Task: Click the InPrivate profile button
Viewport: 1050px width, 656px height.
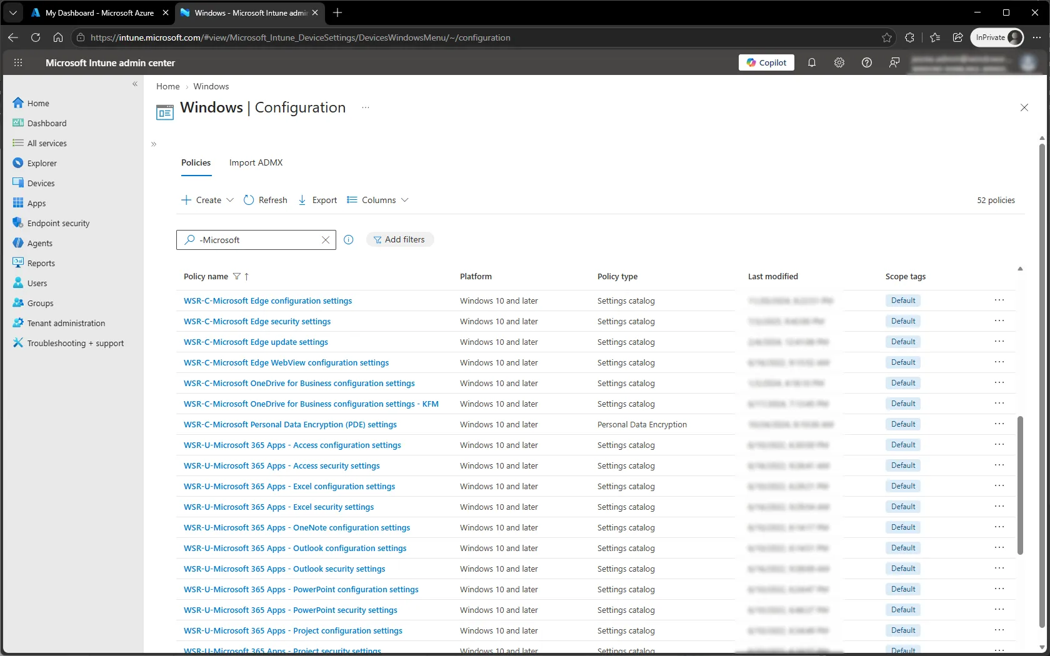Action: 998,37
